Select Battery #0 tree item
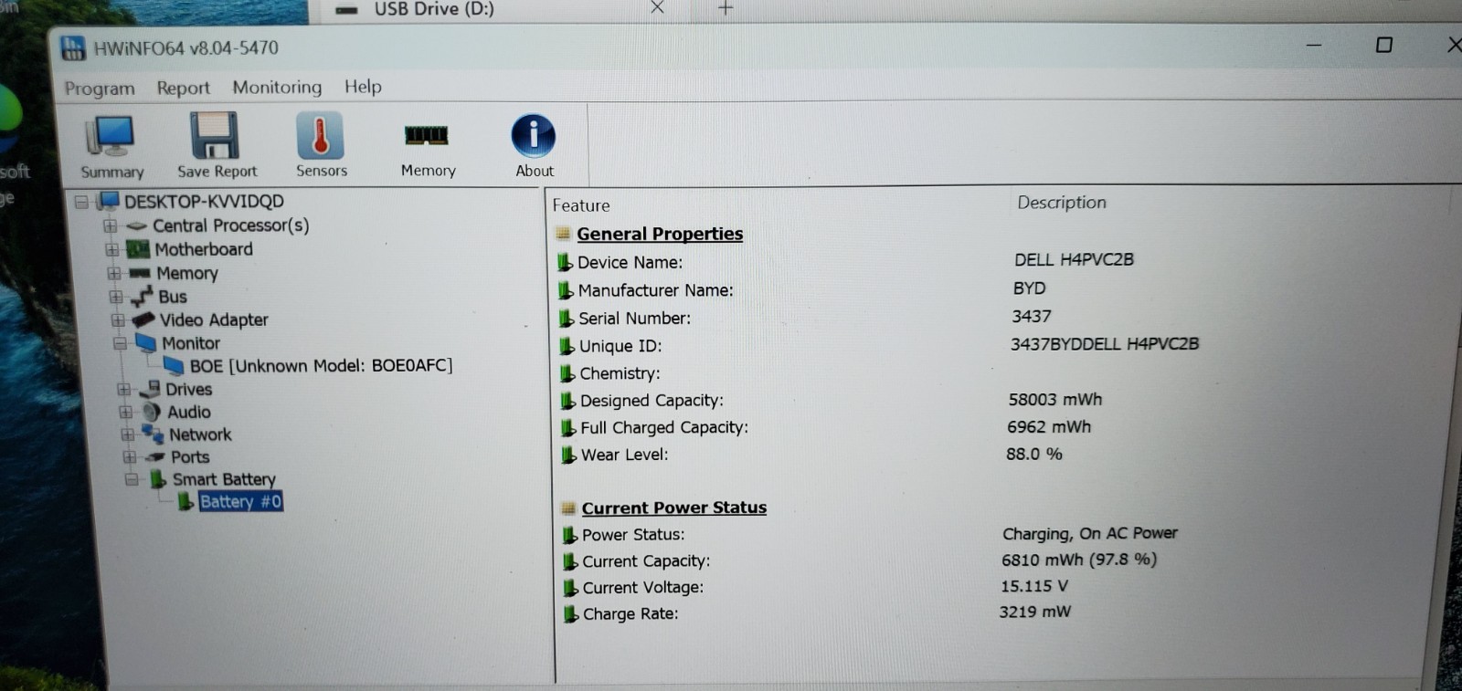Viewport: 1462px width, 691px height. (x=241, y=502)
